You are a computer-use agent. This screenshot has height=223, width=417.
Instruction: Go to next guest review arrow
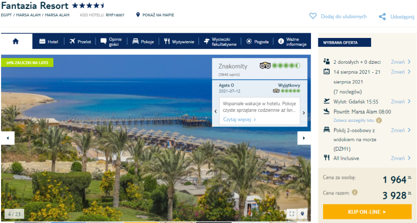304,113
